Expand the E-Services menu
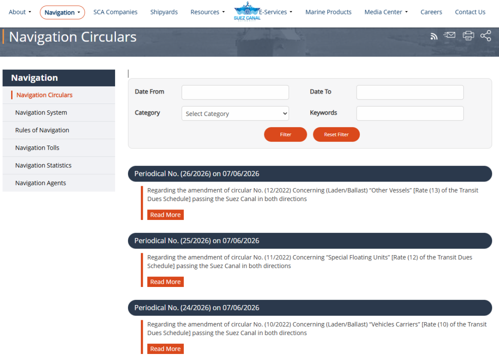 pyautogui.click(x=275, y=12)
